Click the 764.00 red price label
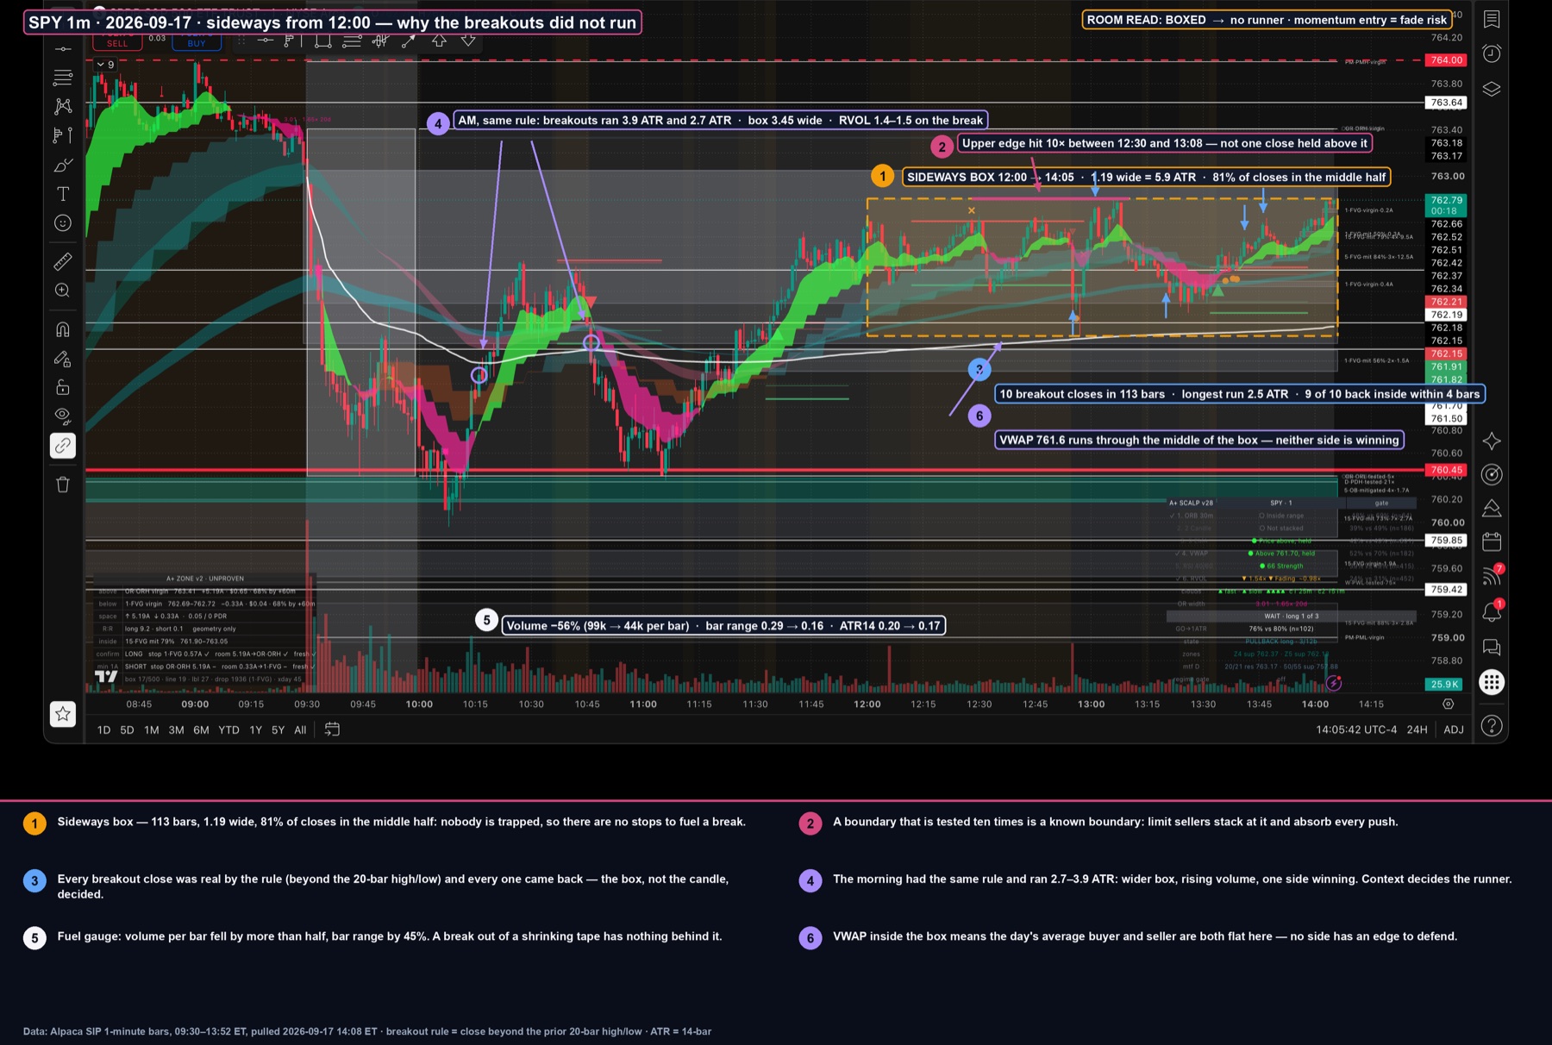This screenshot has width=1552, height=1045. click(1447, 60)
